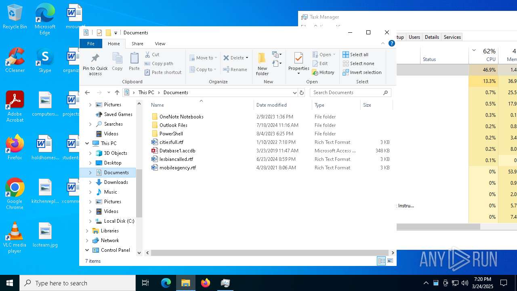Click the horizontal scrollbar in file list
Screen dimensions: 517x291
[269, 253]
